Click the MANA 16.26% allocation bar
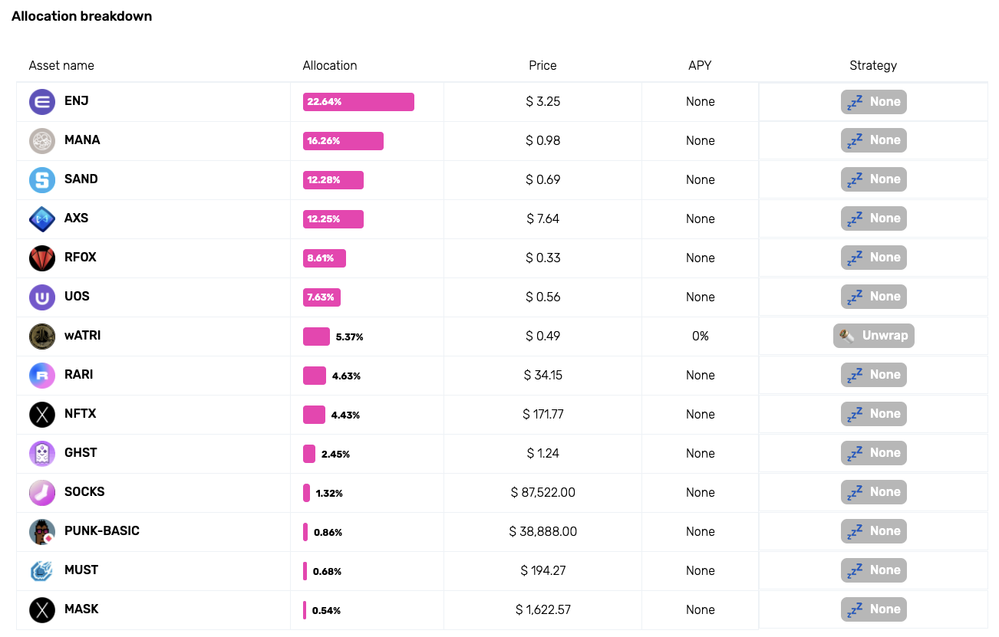The width and height of the screenshot is (999, 637). click(343, 141)
